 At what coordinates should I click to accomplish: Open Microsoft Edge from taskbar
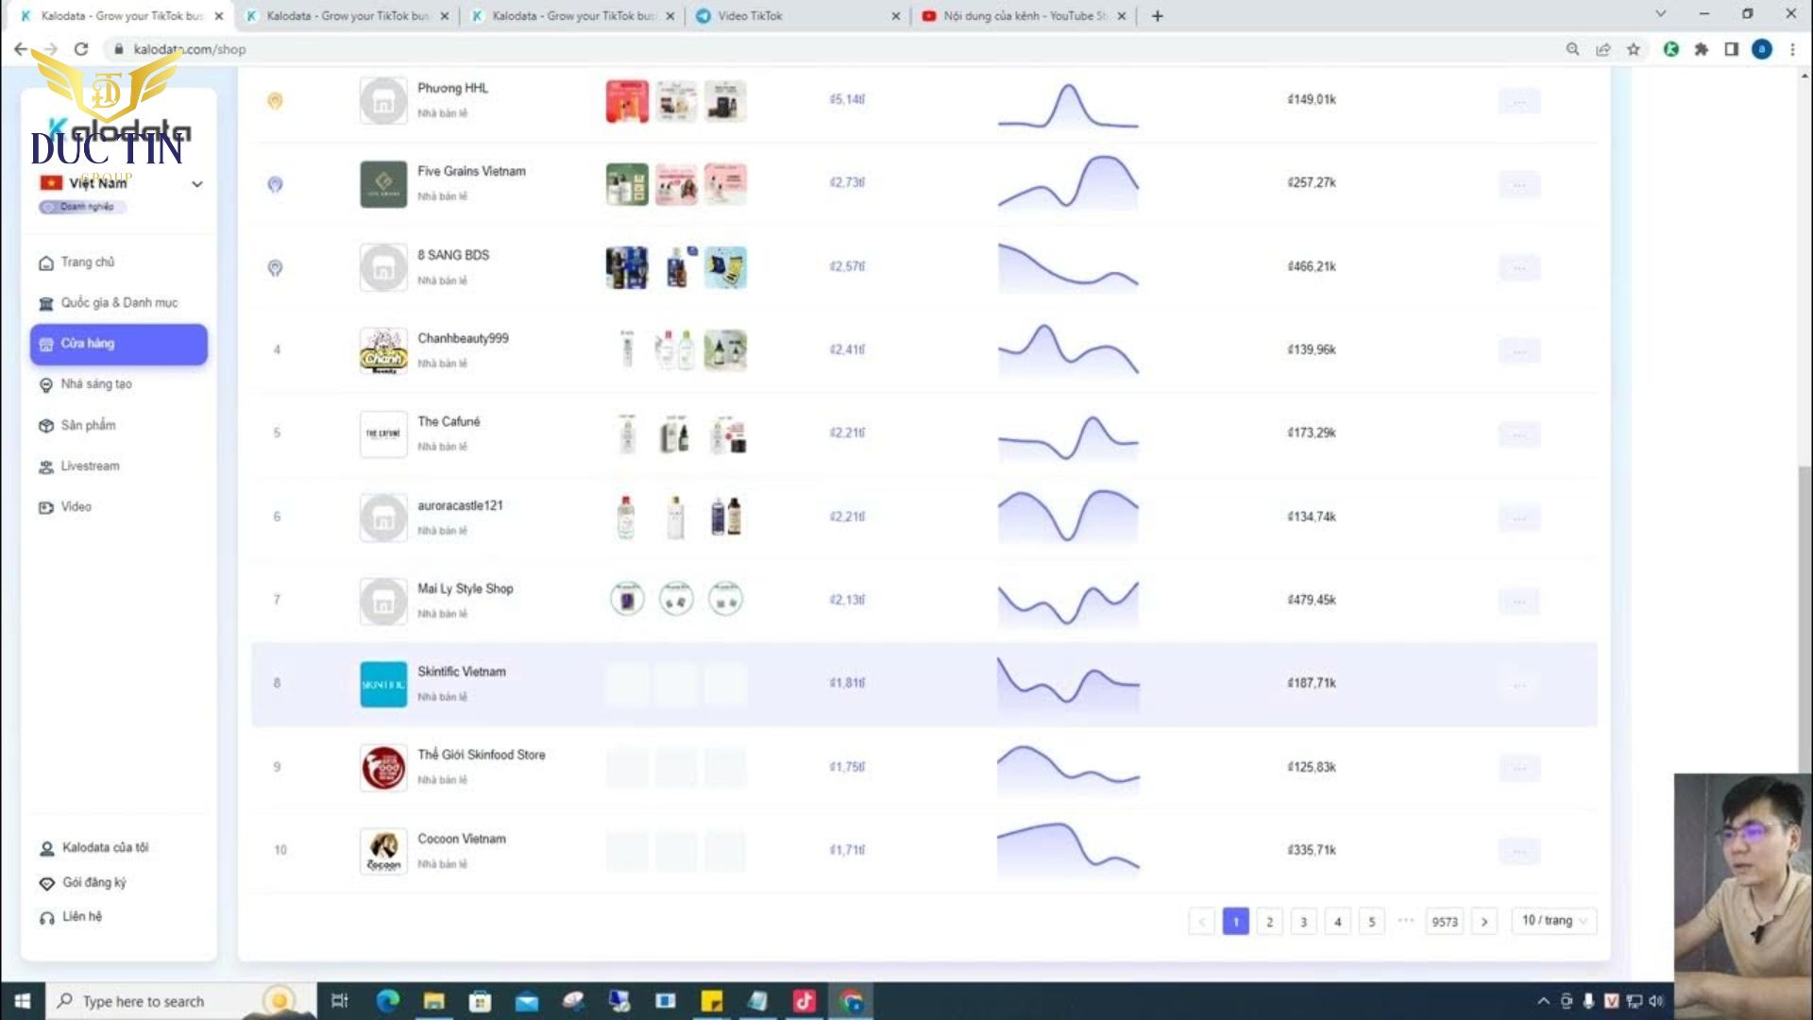pyautogui.click(x=388, y=1001)
